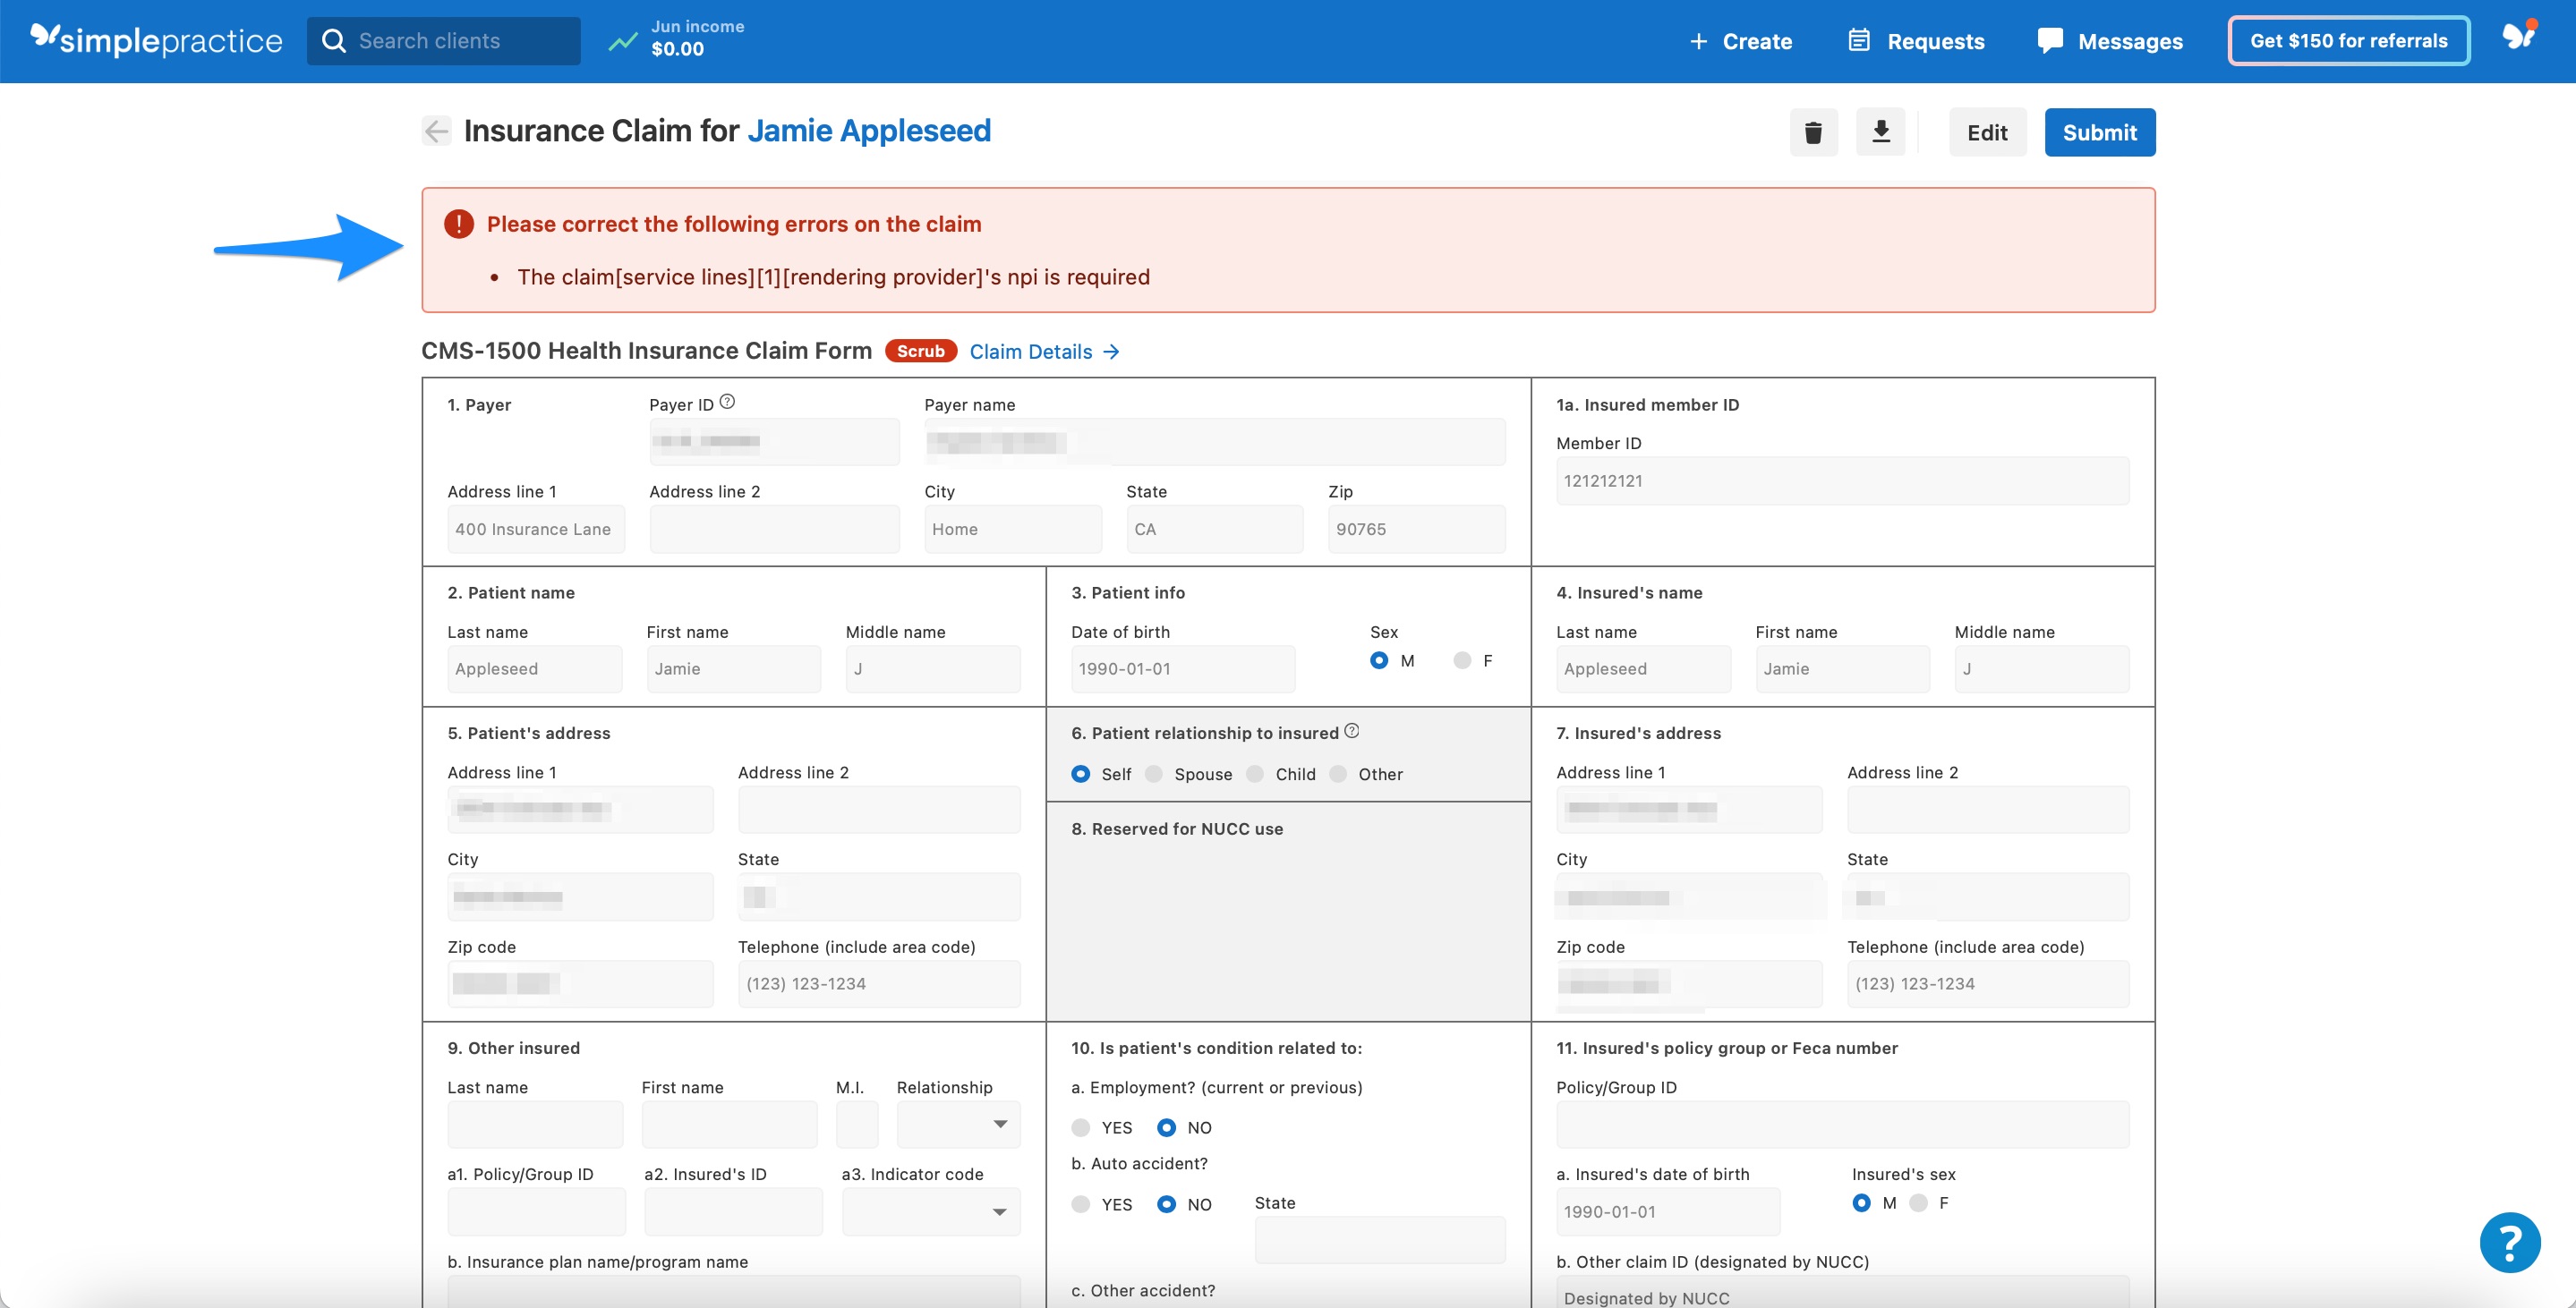Go back with the arrow beside the title
The width and height of the screenshot is (2576, 1308).
[x=436, y=131]
